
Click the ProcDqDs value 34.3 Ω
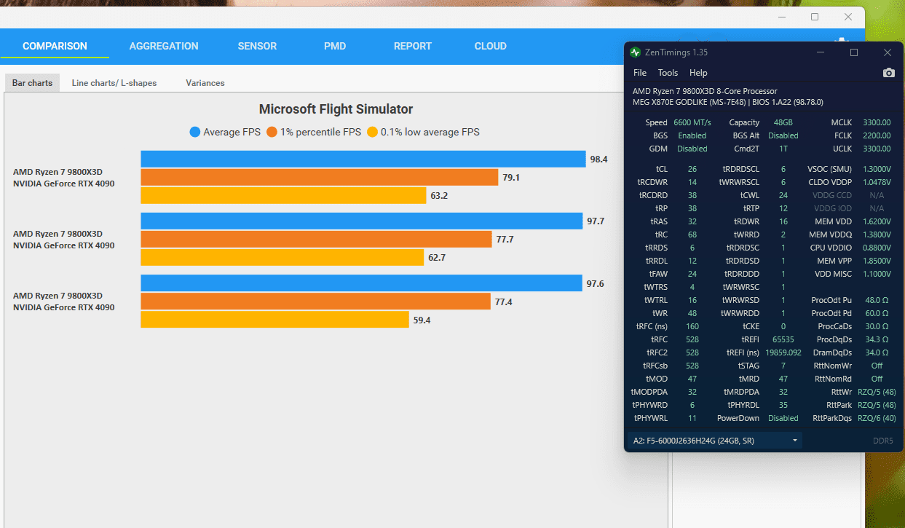pyautogui.click(x=877, y=339)
